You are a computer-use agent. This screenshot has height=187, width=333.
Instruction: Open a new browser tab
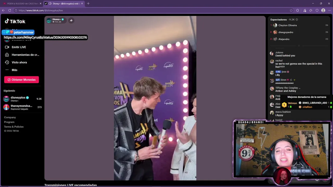(x=88, y=4)
